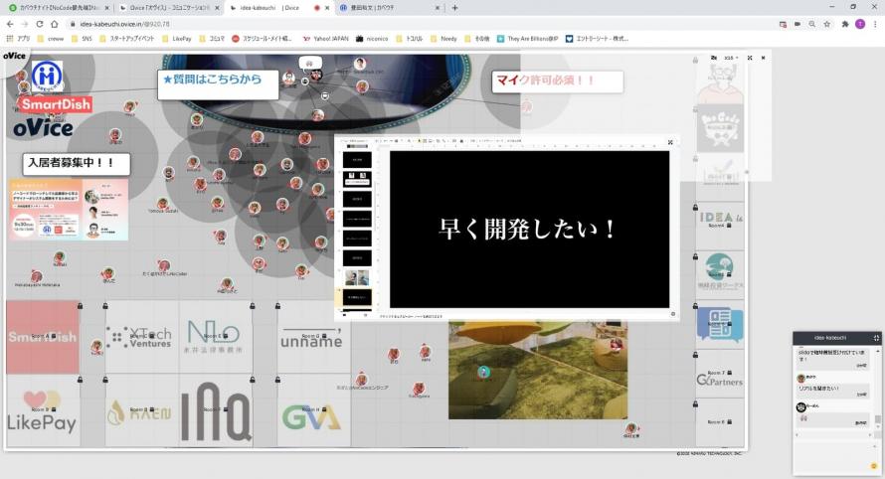
Task: Collapse the idea-kabeuchi chat panel
Action: (x=876, y=338)
